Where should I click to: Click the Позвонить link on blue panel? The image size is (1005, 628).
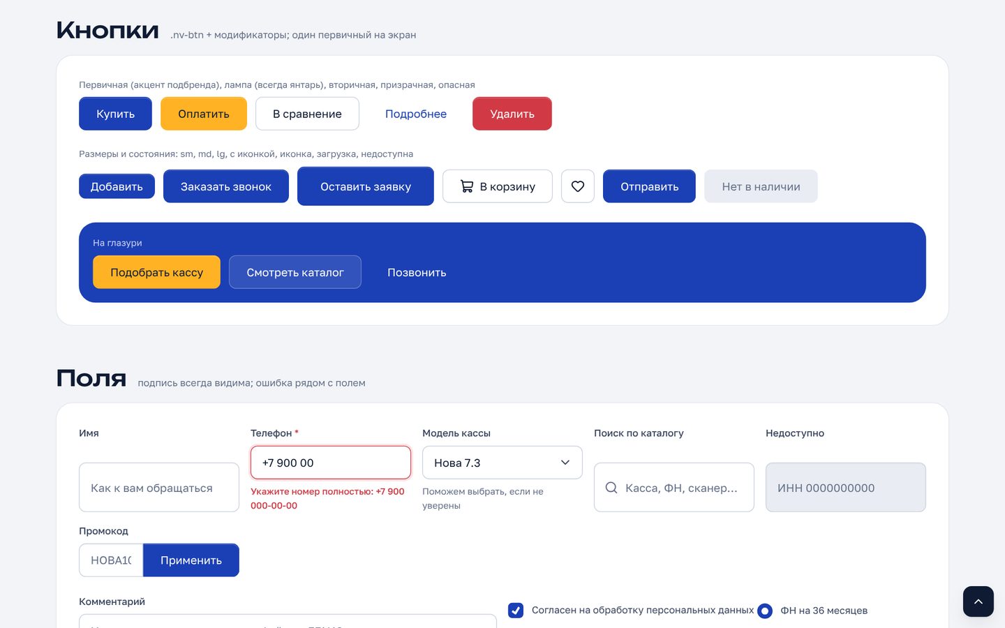(417, 272)
